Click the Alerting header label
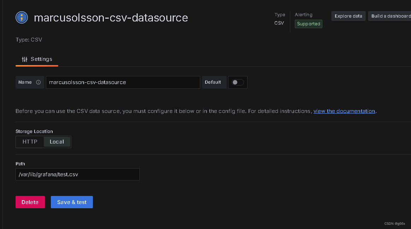 (304, 15)
